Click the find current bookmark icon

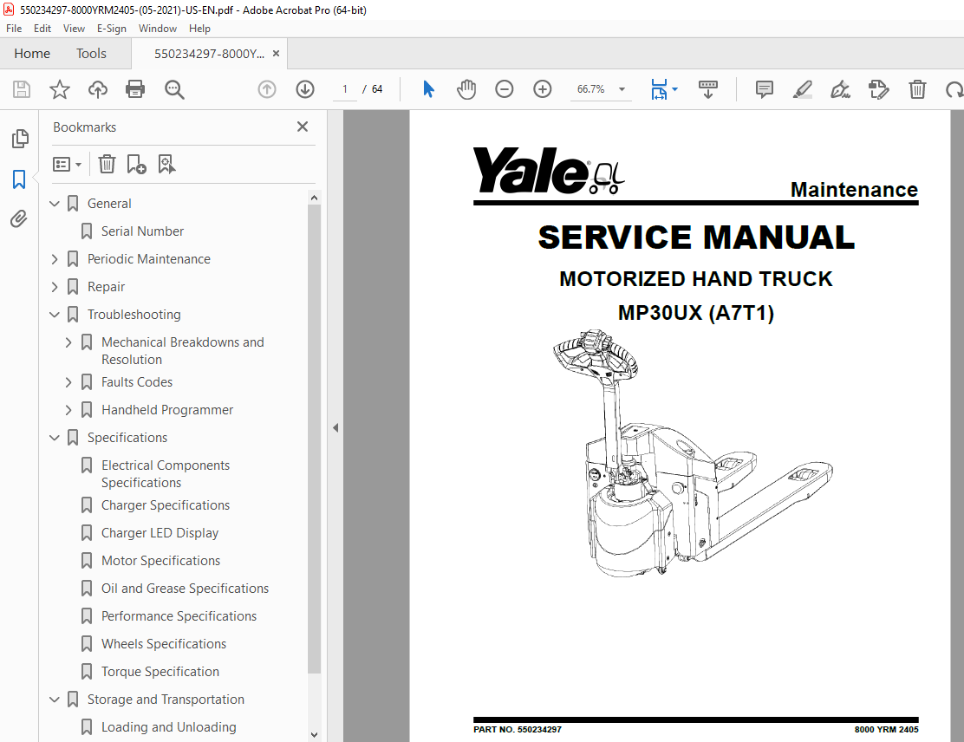pyautogui.click(x=166, y=164)
